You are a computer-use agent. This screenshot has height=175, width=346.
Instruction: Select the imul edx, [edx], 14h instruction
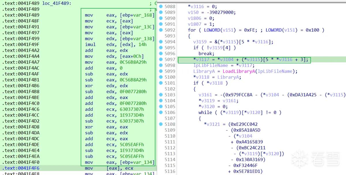pyautogui.click(x=116, y=45)
